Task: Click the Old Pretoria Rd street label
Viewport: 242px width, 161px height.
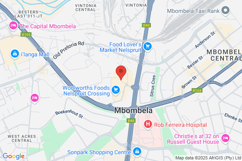Action: tap(69, 50)
